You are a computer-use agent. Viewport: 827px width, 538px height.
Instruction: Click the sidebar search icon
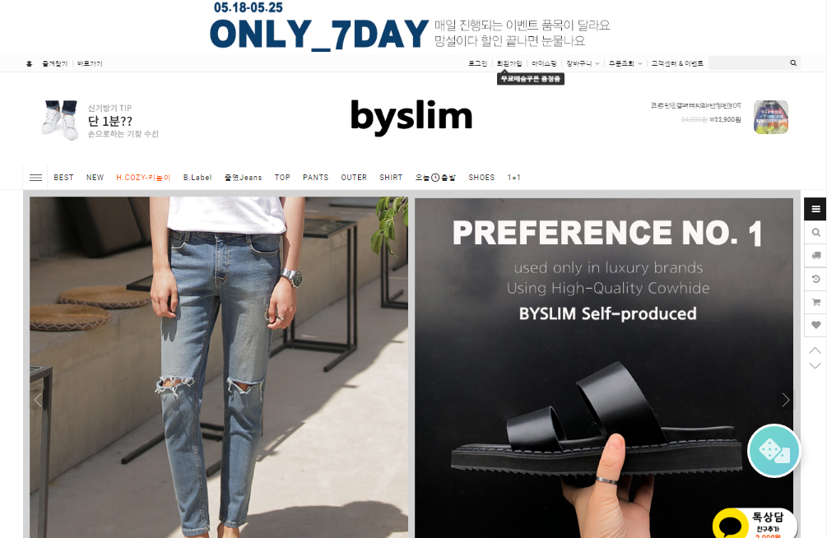pyautogui.click(x=815, y=233)
